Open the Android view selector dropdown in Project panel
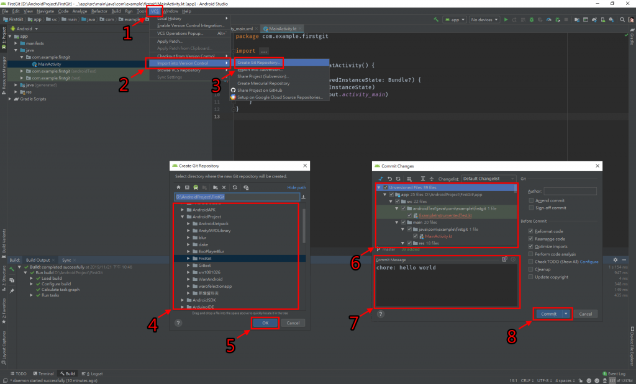636x384 pixels. coord(24,29)
